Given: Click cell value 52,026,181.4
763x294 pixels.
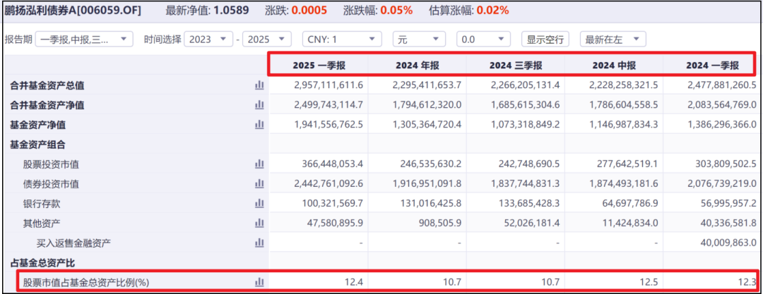Looking at the screenshot, I should (x=532, y=223).
